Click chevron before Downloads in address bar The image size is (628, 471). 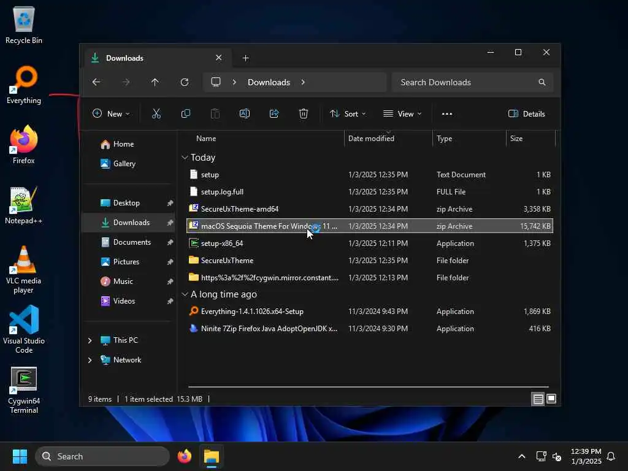234,82
